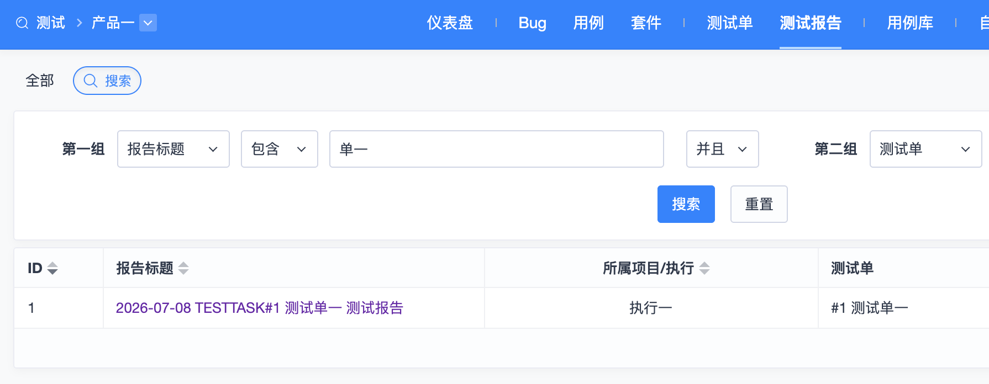Screen dimensions: 989x384
Task: Click the search value field containing 单一
Action: (x=496, y=149)
